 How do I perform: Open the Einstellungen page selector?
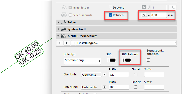(124, 43)
